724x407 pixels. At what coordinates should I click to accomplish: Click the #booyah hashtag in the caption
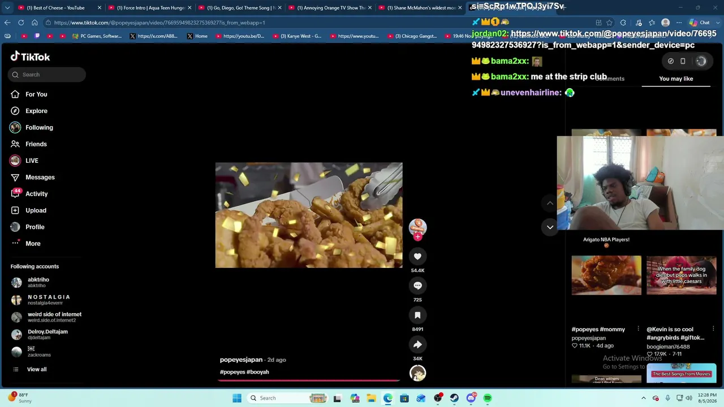tap(258, 372)
